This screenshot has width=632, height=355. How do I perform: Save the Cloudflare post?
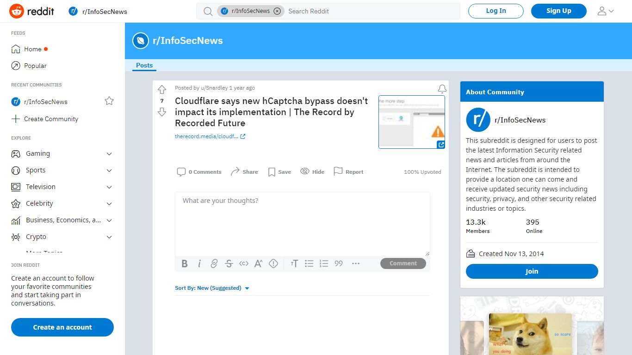click(x=279, y=172)
